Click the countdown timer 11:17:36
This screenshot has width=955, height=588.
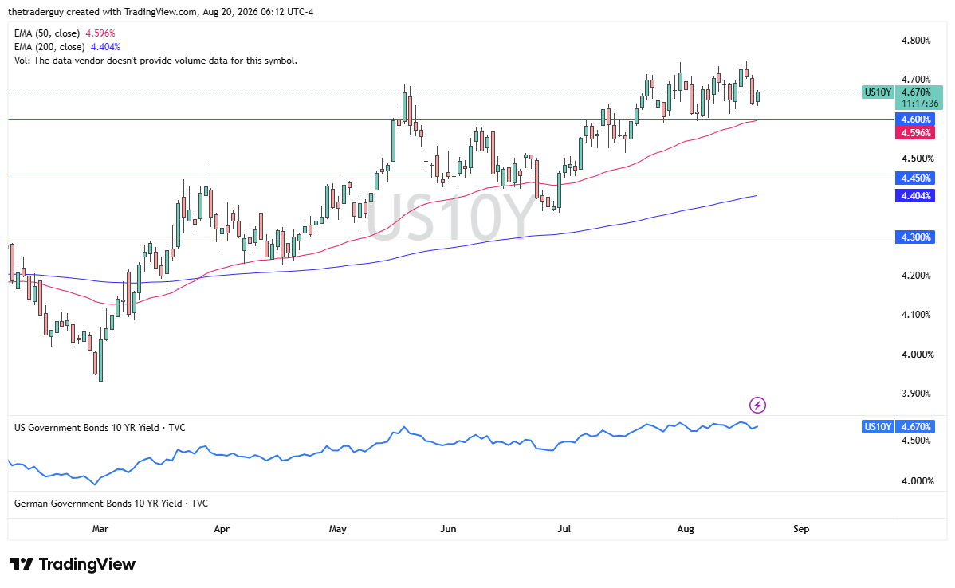(x=920, y=104)
